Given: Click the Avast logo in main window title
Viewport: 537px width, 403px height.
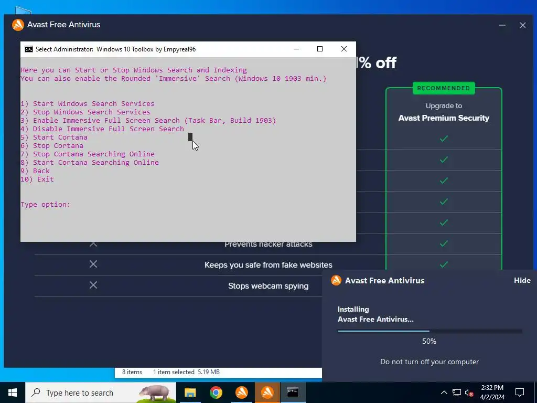Looking at the screenshot, I should point(18,25).
